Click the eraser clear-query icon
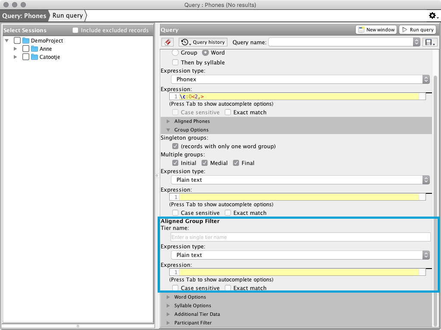The width and height of the screenshot is (441, 330). pyautogui.click(x=168, y=42)
